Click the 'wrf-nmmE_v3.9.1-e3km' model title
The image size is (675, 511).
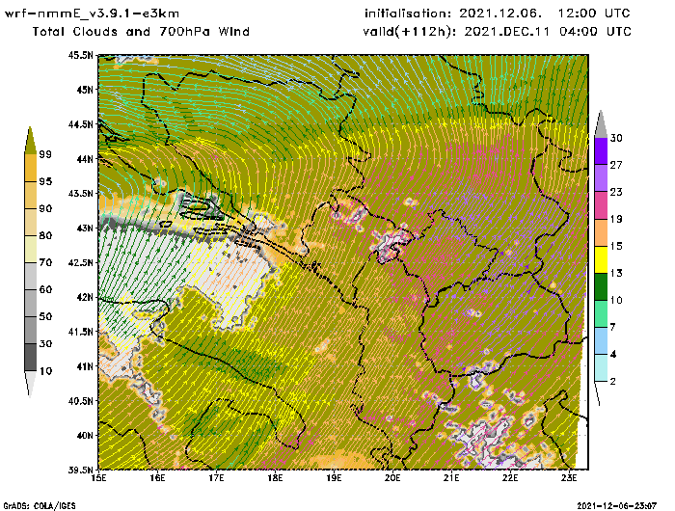click(x=92, y=13)
